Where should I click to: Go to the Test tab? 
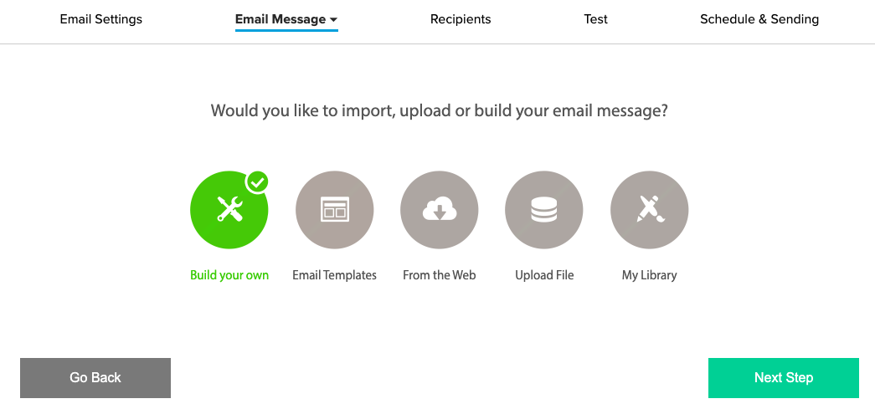click(x=596, y=19)
